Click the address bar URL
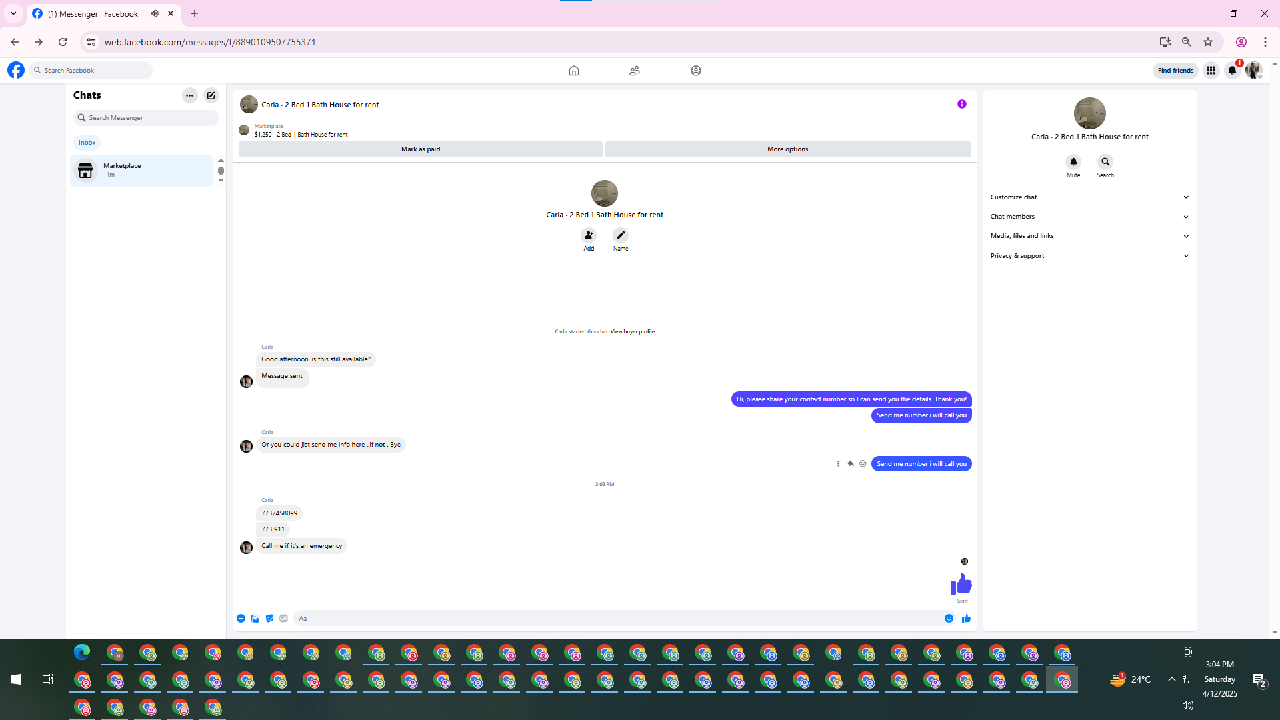Image resolution: width=1280 pixels, height=720 pixels. pyautogui.click(x=210, y=42)
